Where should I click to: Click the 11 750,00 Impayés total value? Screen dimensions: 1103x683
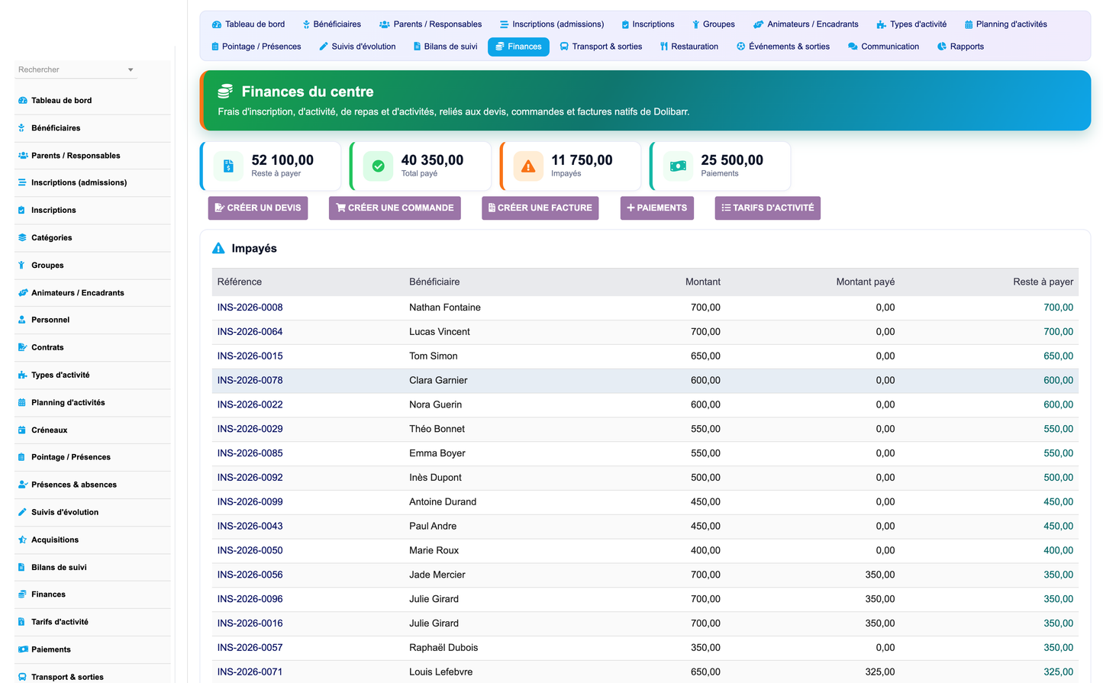pyautogui.click(x=582, y=160)
